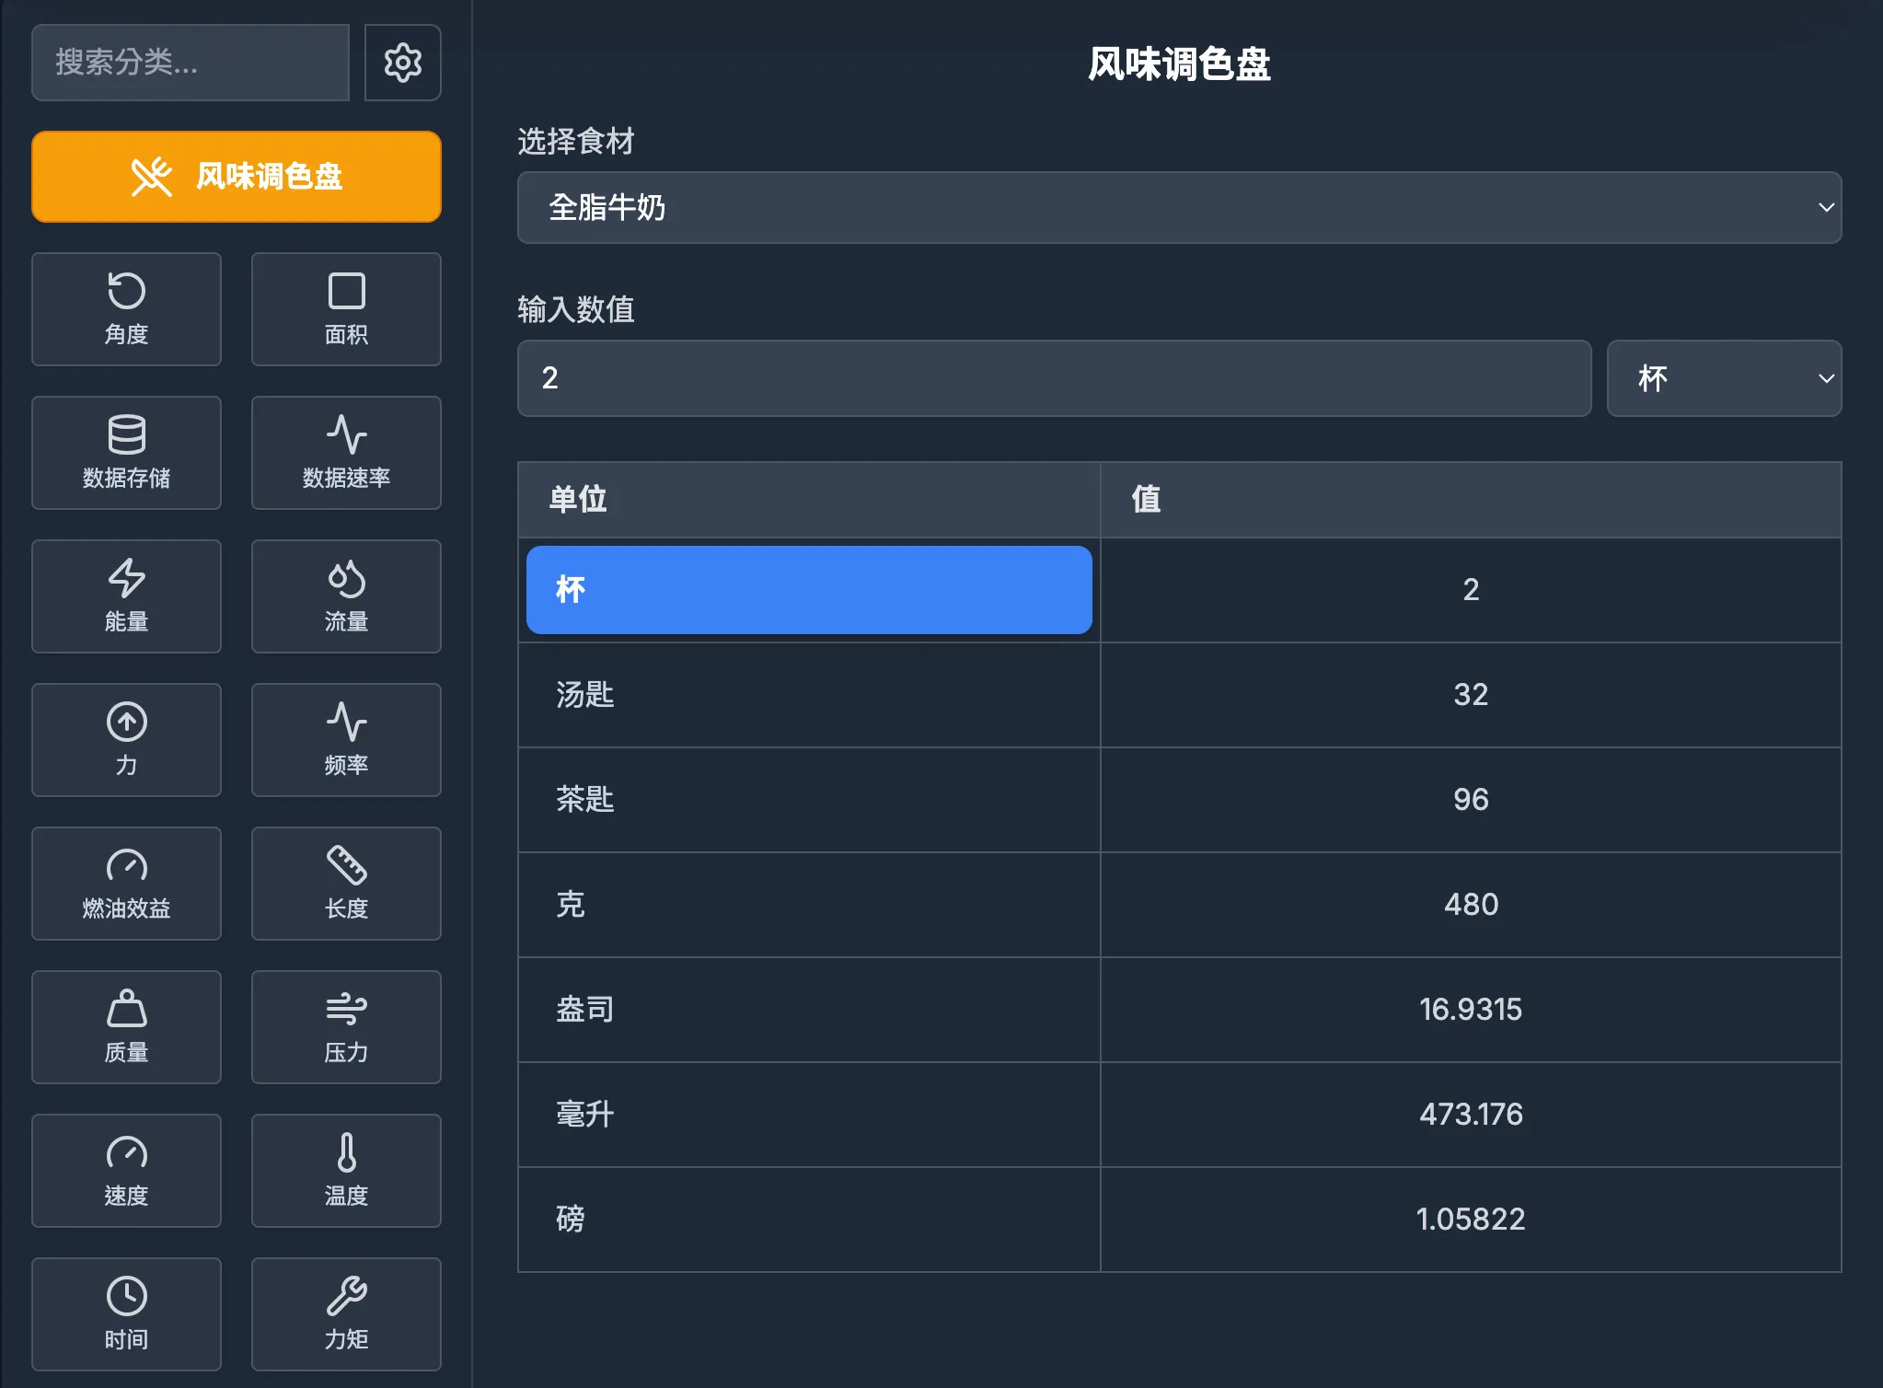The height and width of the screenshot is (1388, 1883).
Task: Click the value 1.05822 for 磅
Action: pos(1471,1220)
